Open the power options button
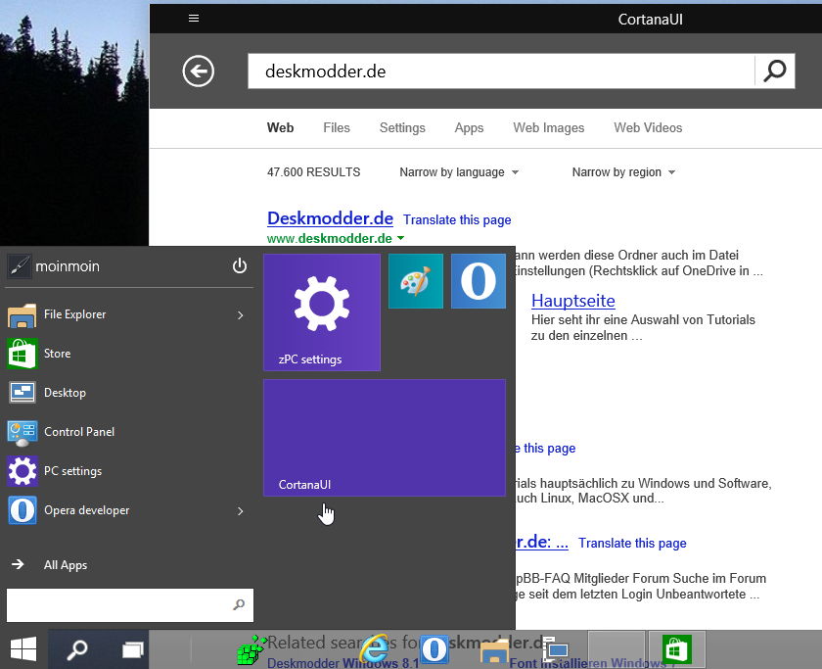This screenshot has height=669, width=822. pyautogui.click(x=240, y=266)
